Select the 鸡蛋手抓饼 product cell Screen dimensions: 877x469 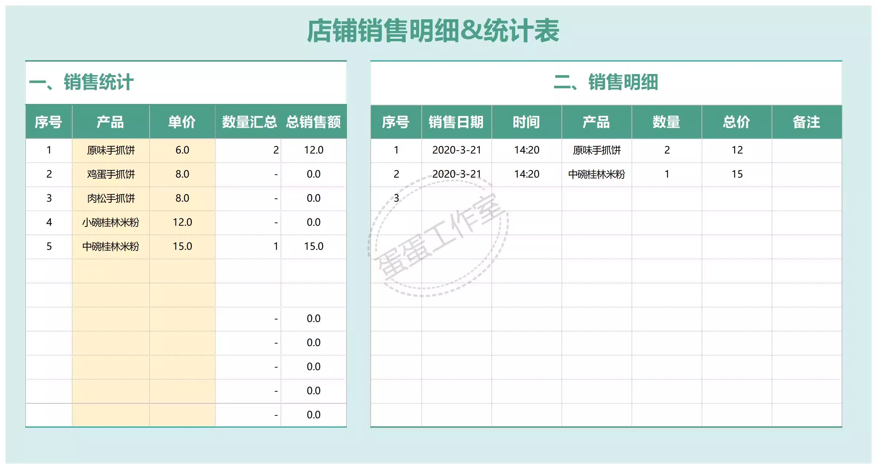pos(111,174)
